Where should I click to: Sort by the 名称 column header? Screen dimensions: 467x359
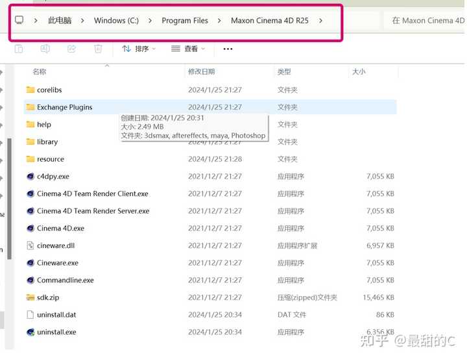[x=40, y=71]
